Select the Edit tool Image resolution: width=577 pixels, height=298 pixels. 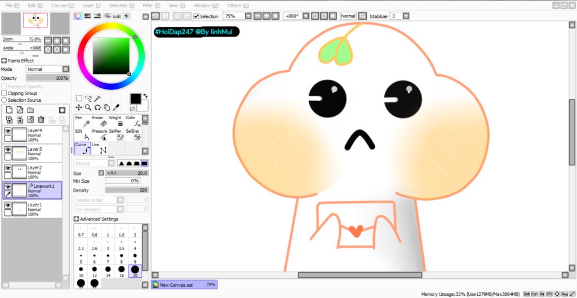[x=83, y=135]
